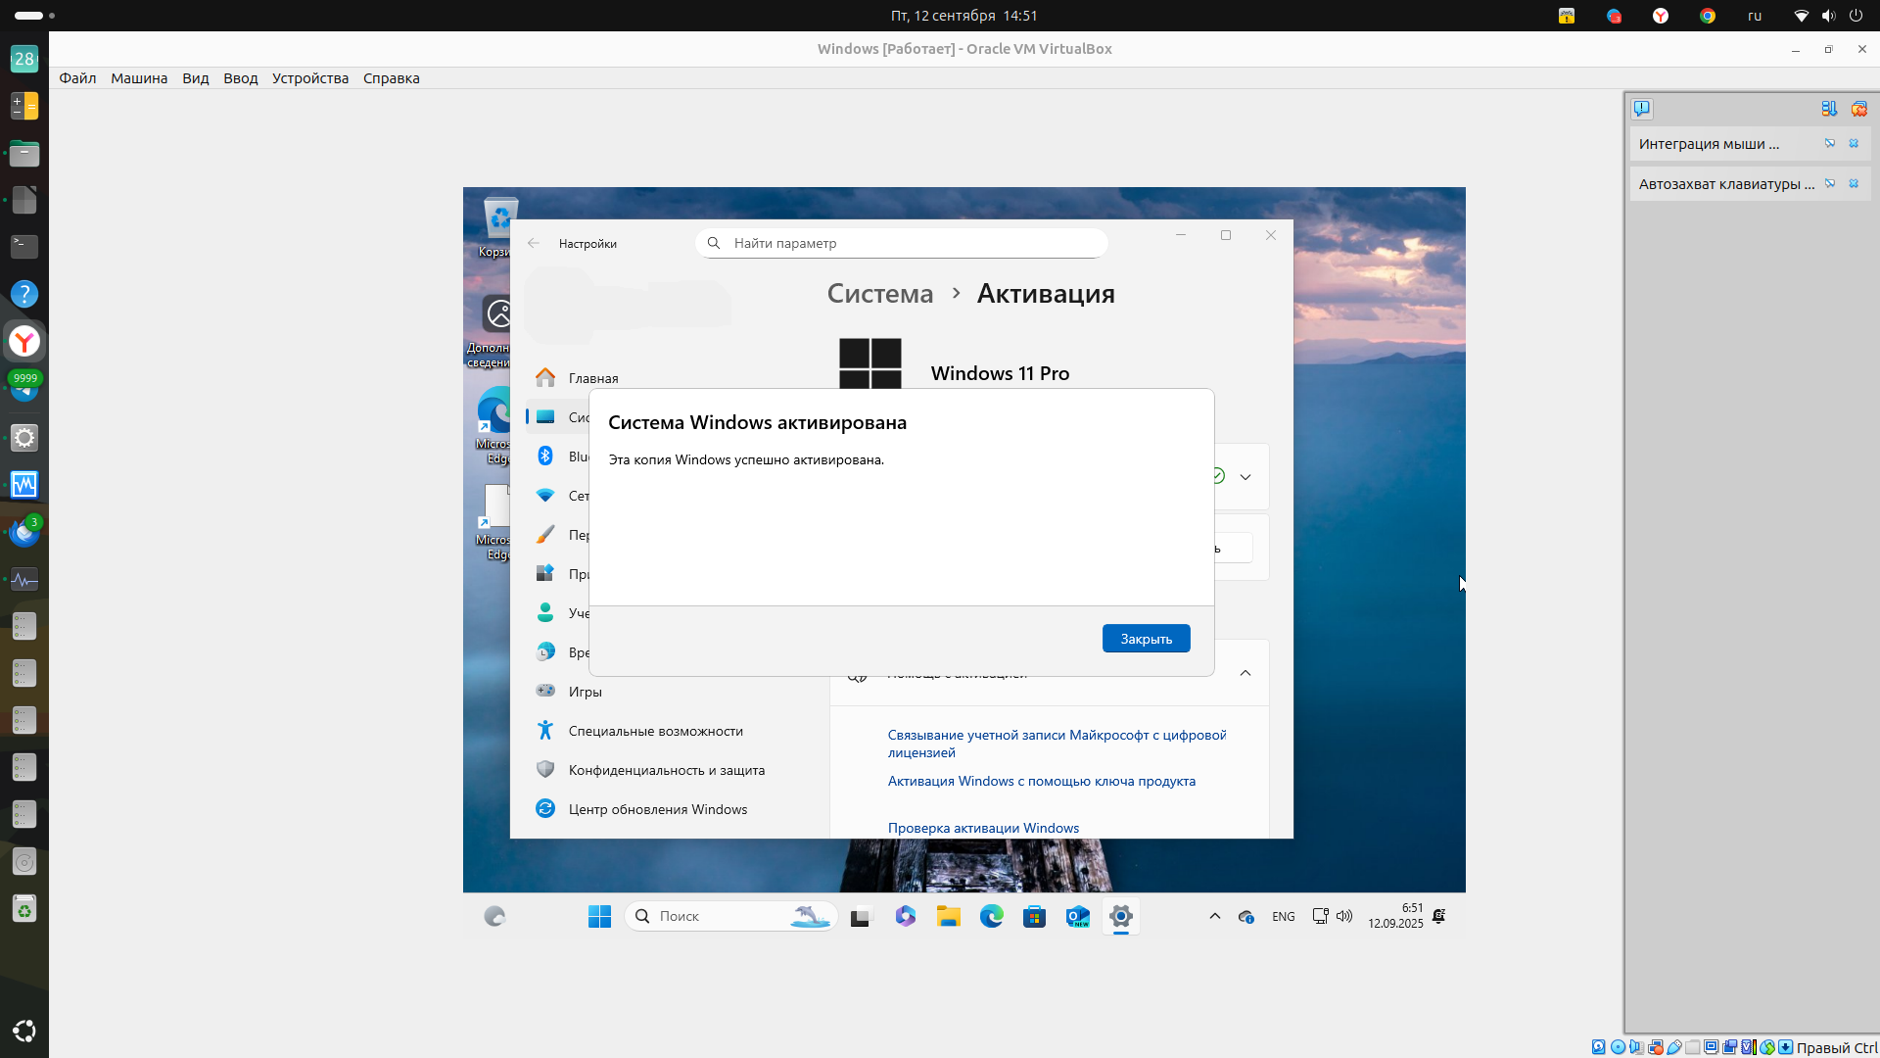Click the volume icon in Windows tray

1344,916
